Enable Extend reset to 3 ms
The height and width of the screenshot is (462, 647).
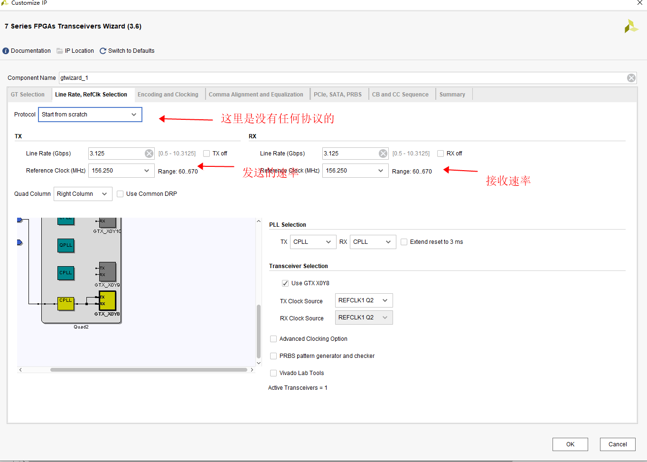coord(404,242)
